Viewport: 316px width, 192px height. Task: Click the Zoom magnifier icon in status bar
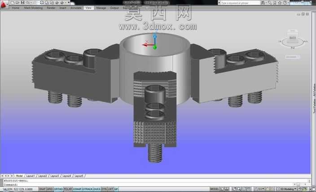(x=239, y=189)
